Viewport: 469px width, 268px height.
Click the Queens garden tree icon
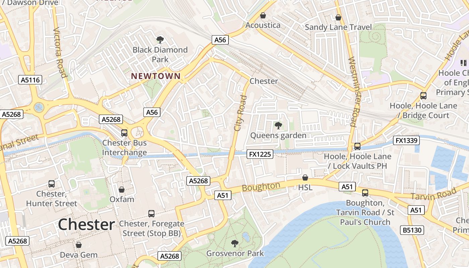click(278, 126)
